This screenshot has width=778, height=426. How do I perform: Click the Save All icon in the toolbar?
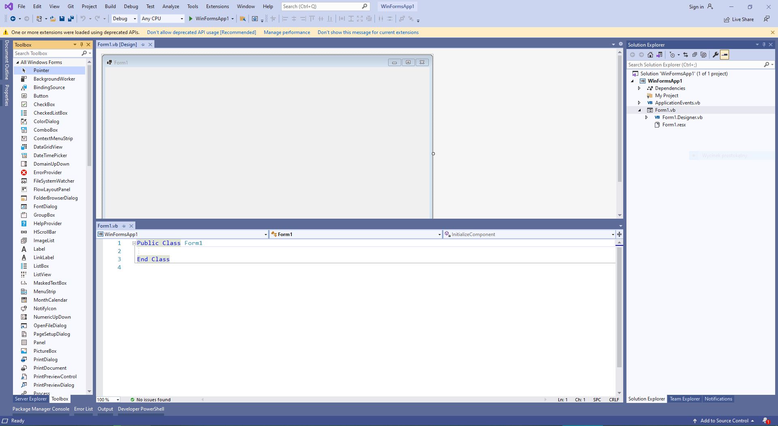(x=71, y=19)
